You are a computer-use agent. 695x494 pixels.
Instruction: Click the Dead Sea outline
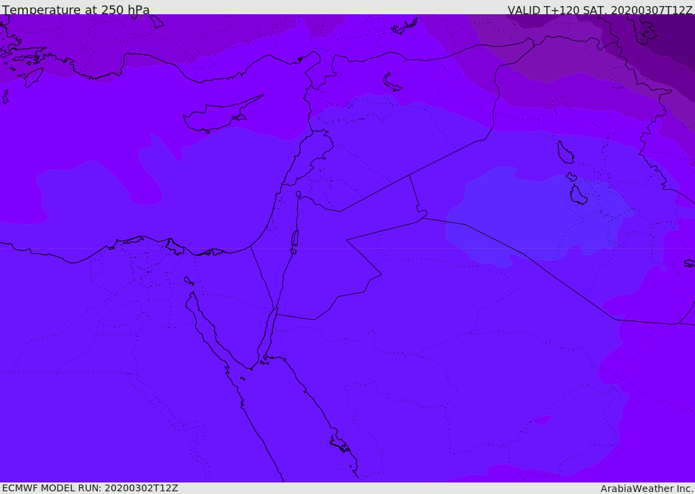pos(295,239)
